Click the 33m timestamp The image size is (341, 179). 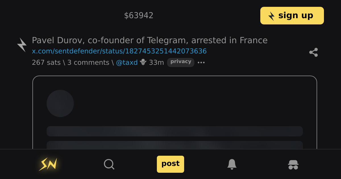(x=156, y=63)
